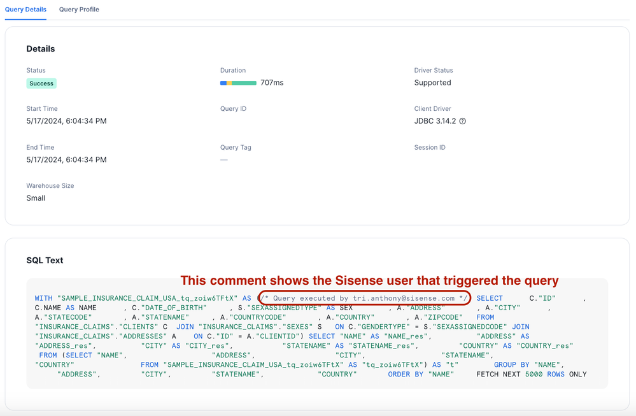Click the 707ms duration value

tap(272, 83)
